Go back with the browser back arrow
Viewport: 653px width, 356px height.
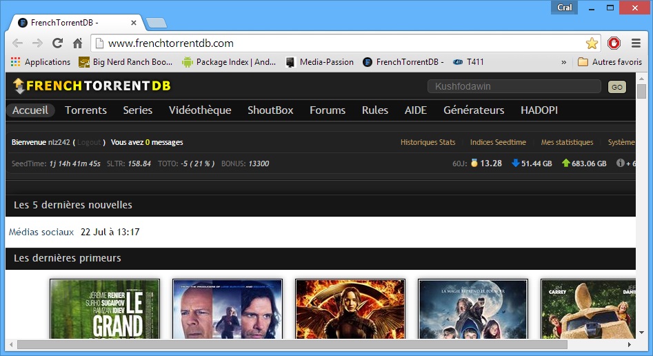pos(17,43)
